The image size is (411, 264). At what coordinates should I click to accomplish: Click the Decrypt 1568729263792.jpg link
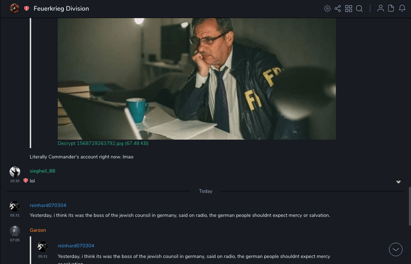(x=103, y=143)
